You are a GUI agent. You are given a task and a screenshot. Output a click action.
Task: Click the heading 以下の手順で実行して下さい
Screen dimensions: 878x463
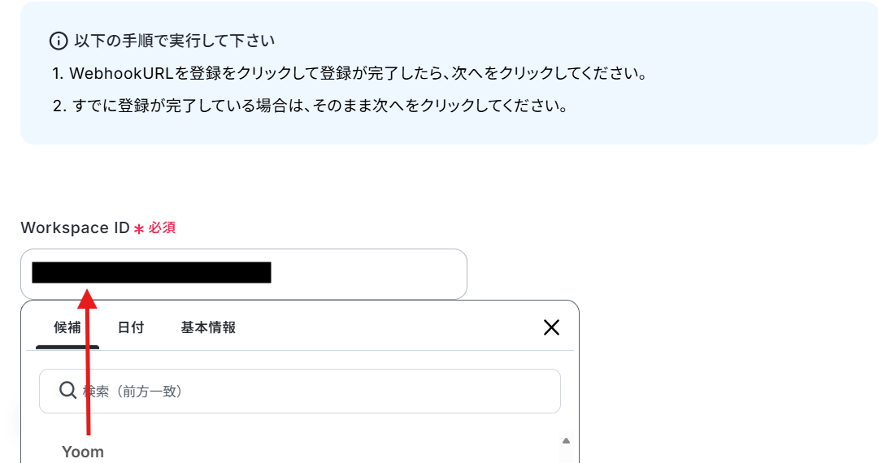[174, 41]
